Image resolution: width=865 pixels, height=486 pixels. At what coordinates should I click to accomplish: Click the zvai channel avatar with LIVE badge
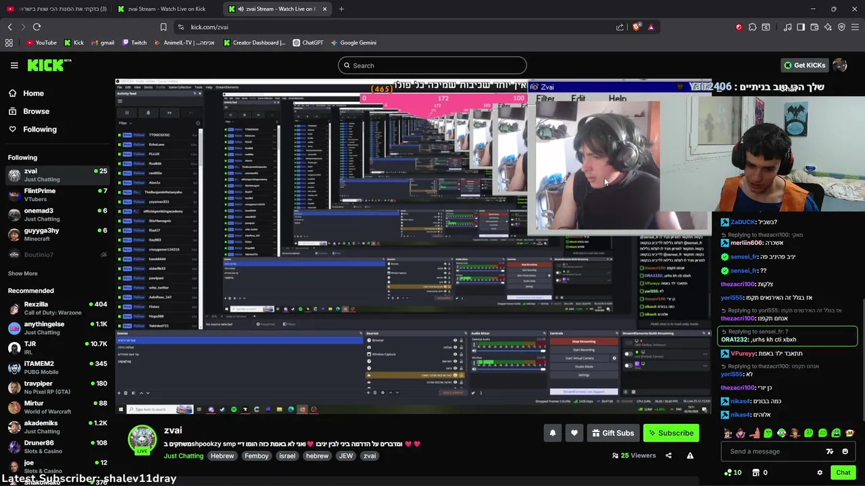(x=142, y=440)
